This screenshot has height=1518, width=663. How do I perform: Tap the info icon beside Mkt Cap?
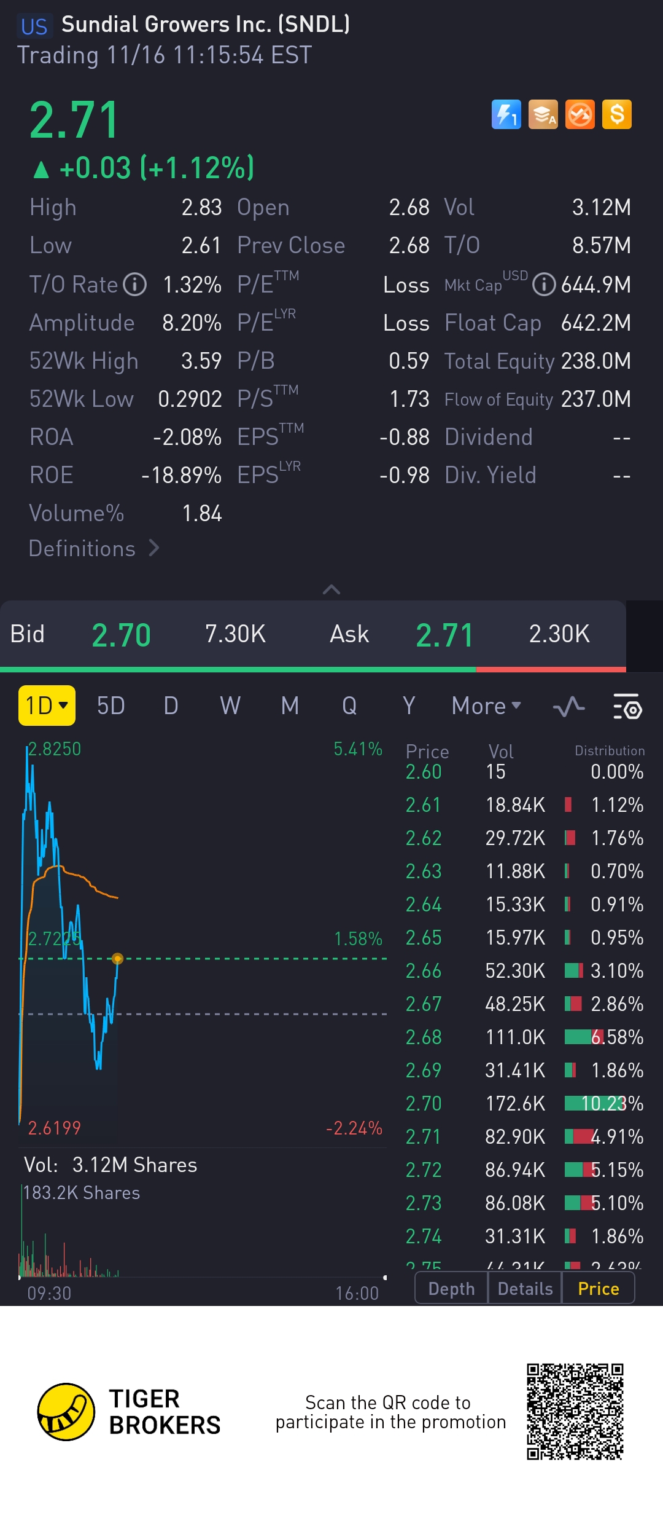click(544, 285)
